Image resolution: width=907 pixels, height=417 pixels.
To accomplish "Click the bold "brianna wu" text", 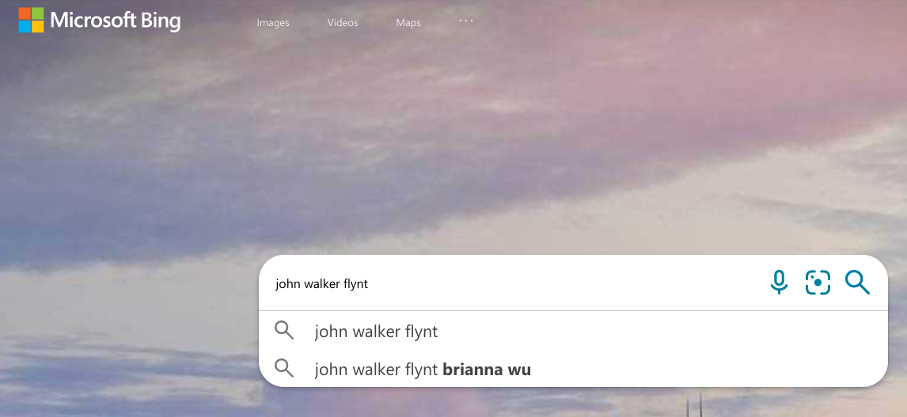I will point(487,369).
